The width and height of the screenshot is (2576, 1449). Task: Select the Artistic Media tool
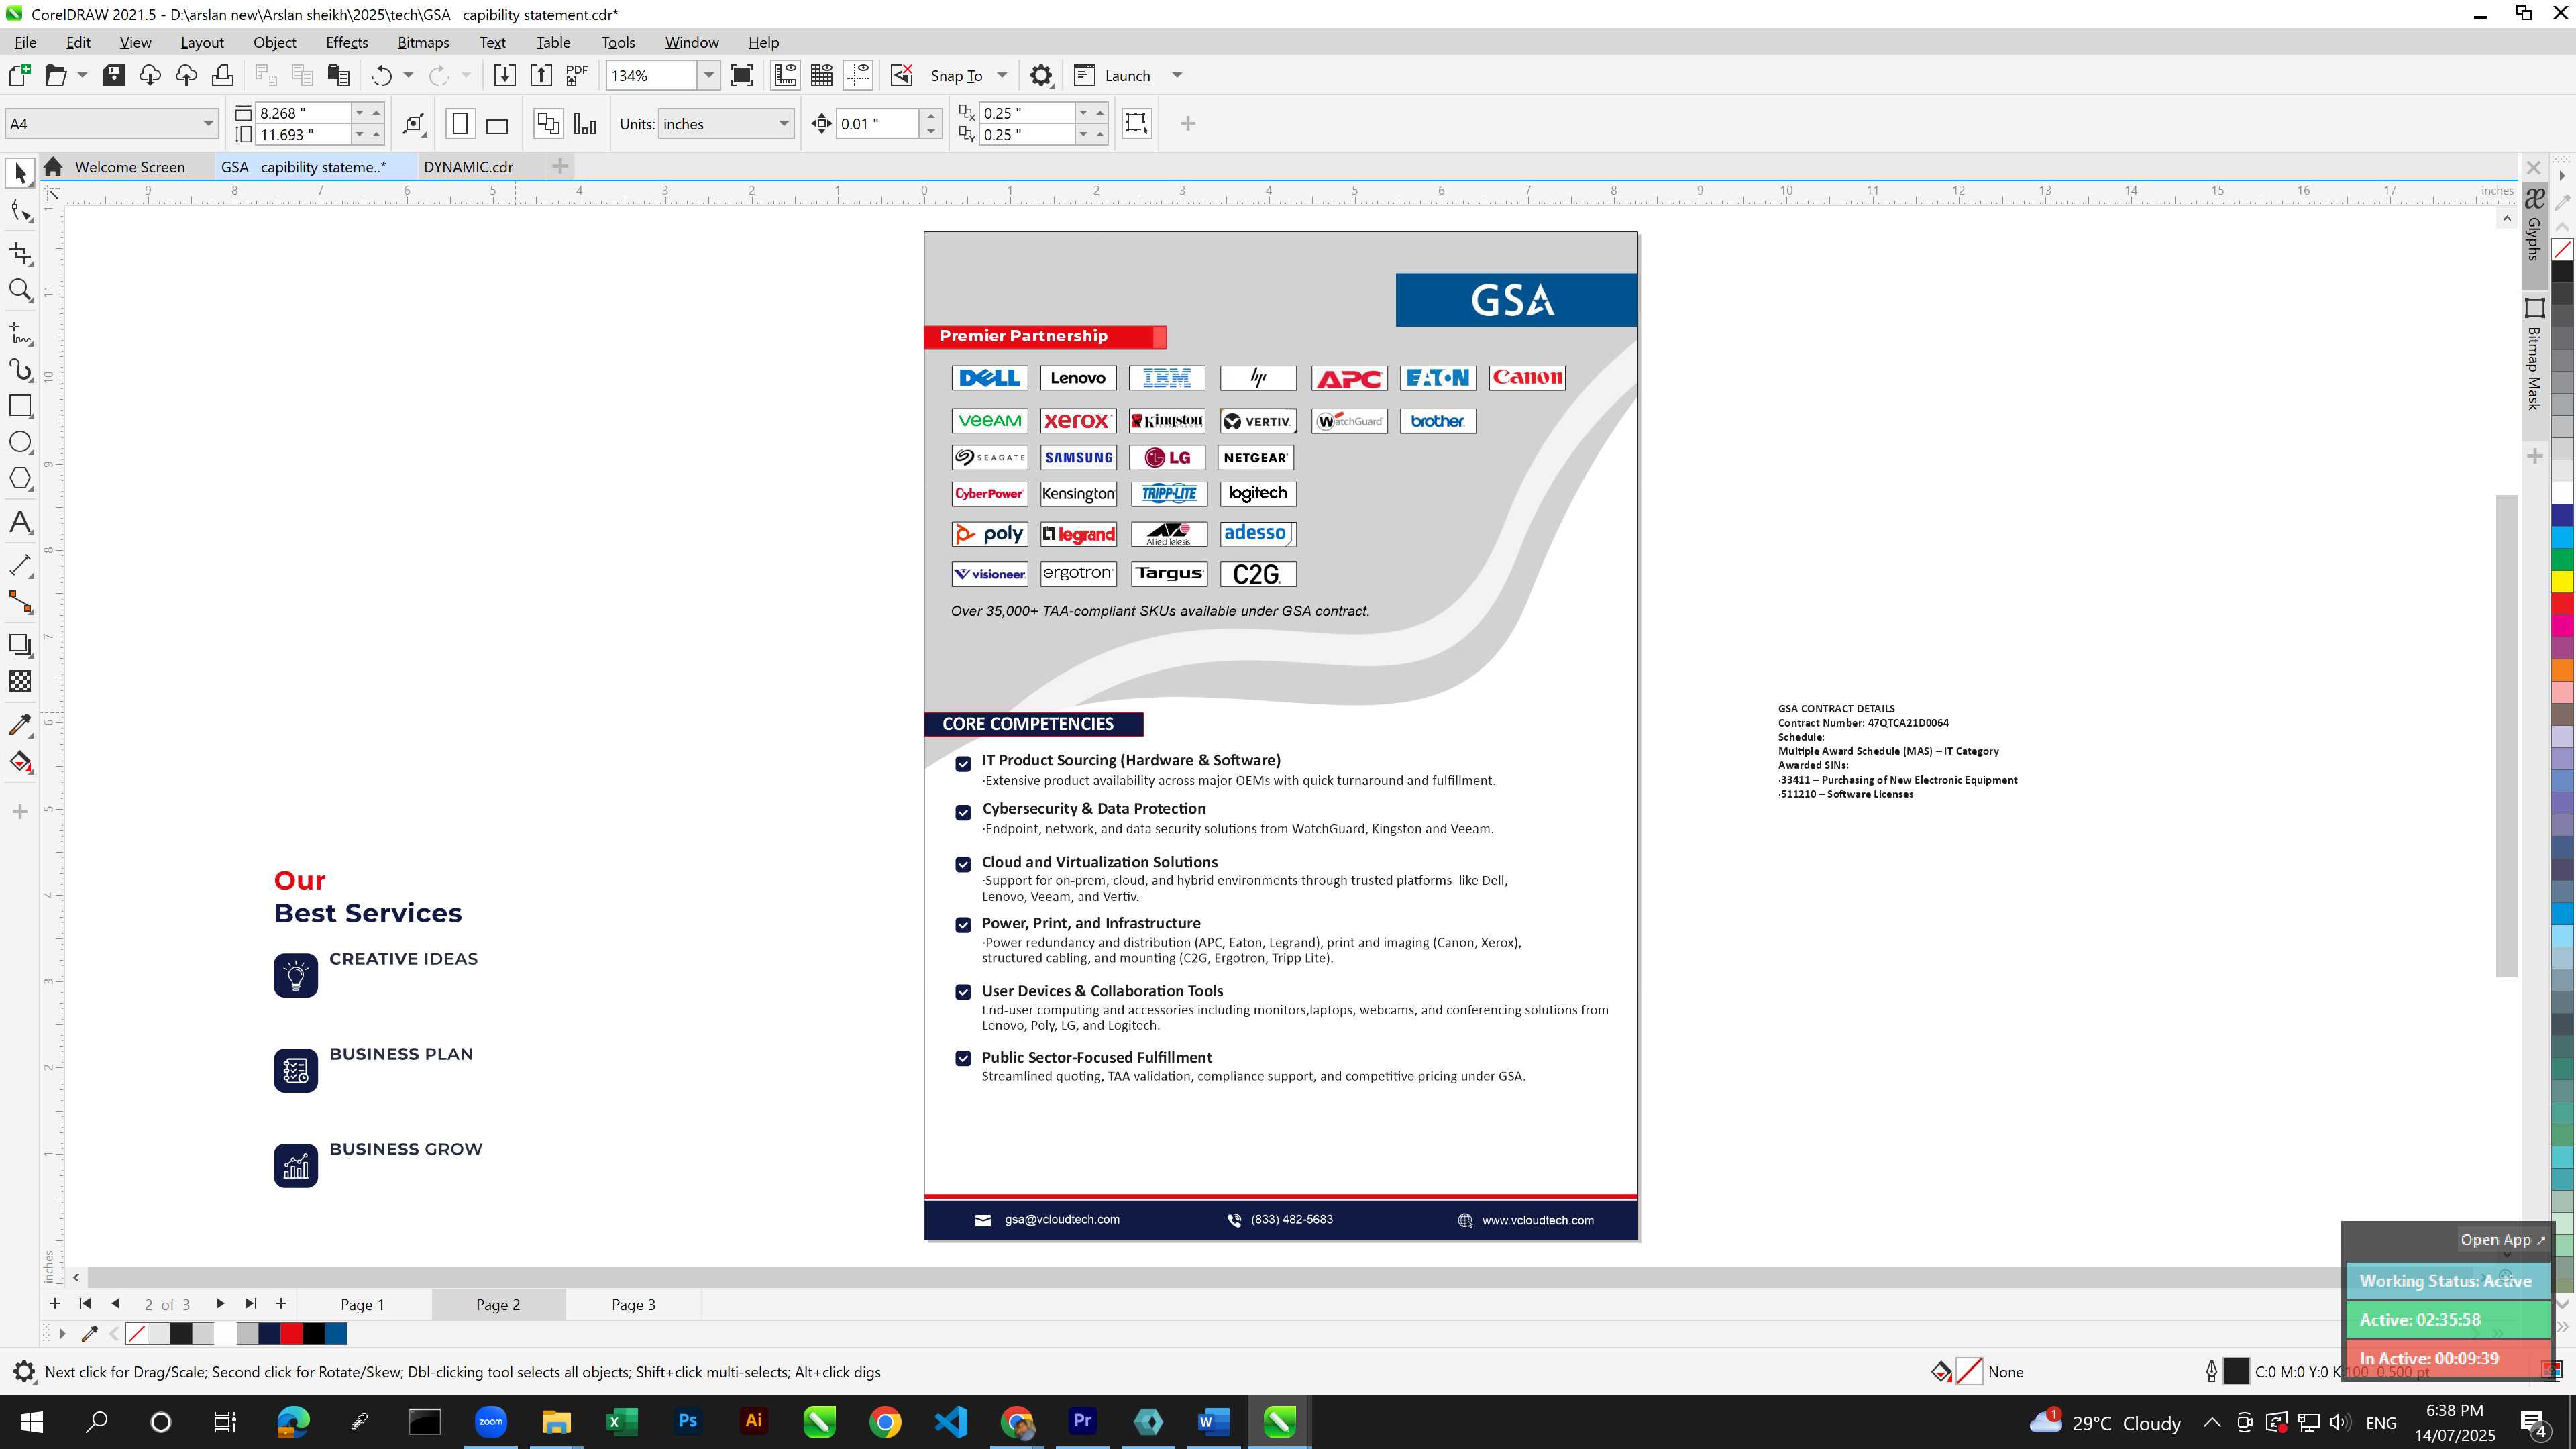click(20, 369)
